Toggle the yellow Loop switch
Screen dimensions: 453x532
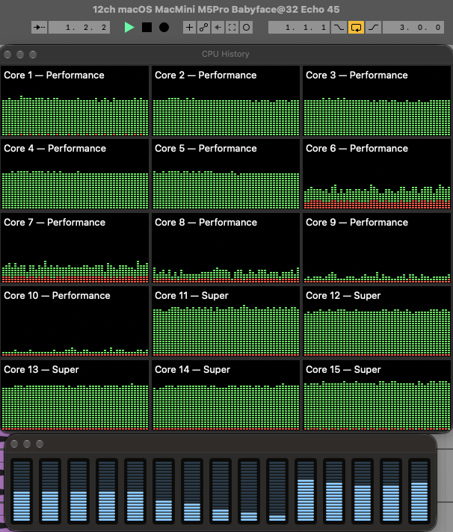pos(356,28)
